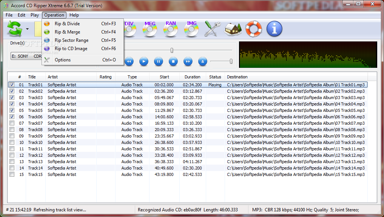The width and height of the screenshot is (384, 217).
Task: Click the Rip & Divide orange disc icon
Action: (47, 24)
